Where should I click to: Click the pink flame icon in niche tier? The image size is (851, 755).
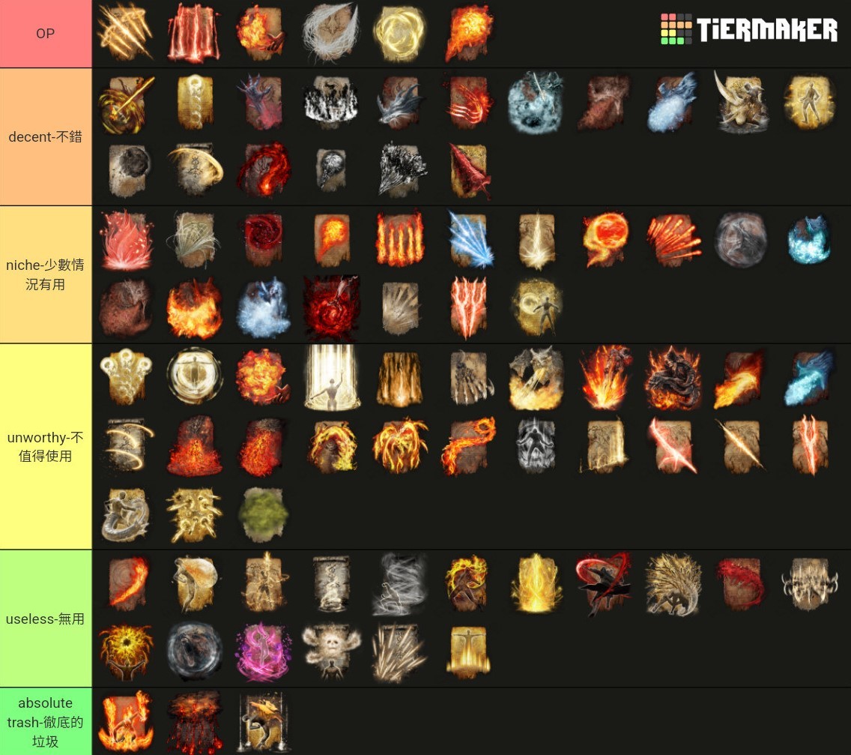click(125, 240)
